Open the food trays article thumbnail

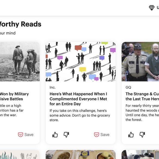81,155
